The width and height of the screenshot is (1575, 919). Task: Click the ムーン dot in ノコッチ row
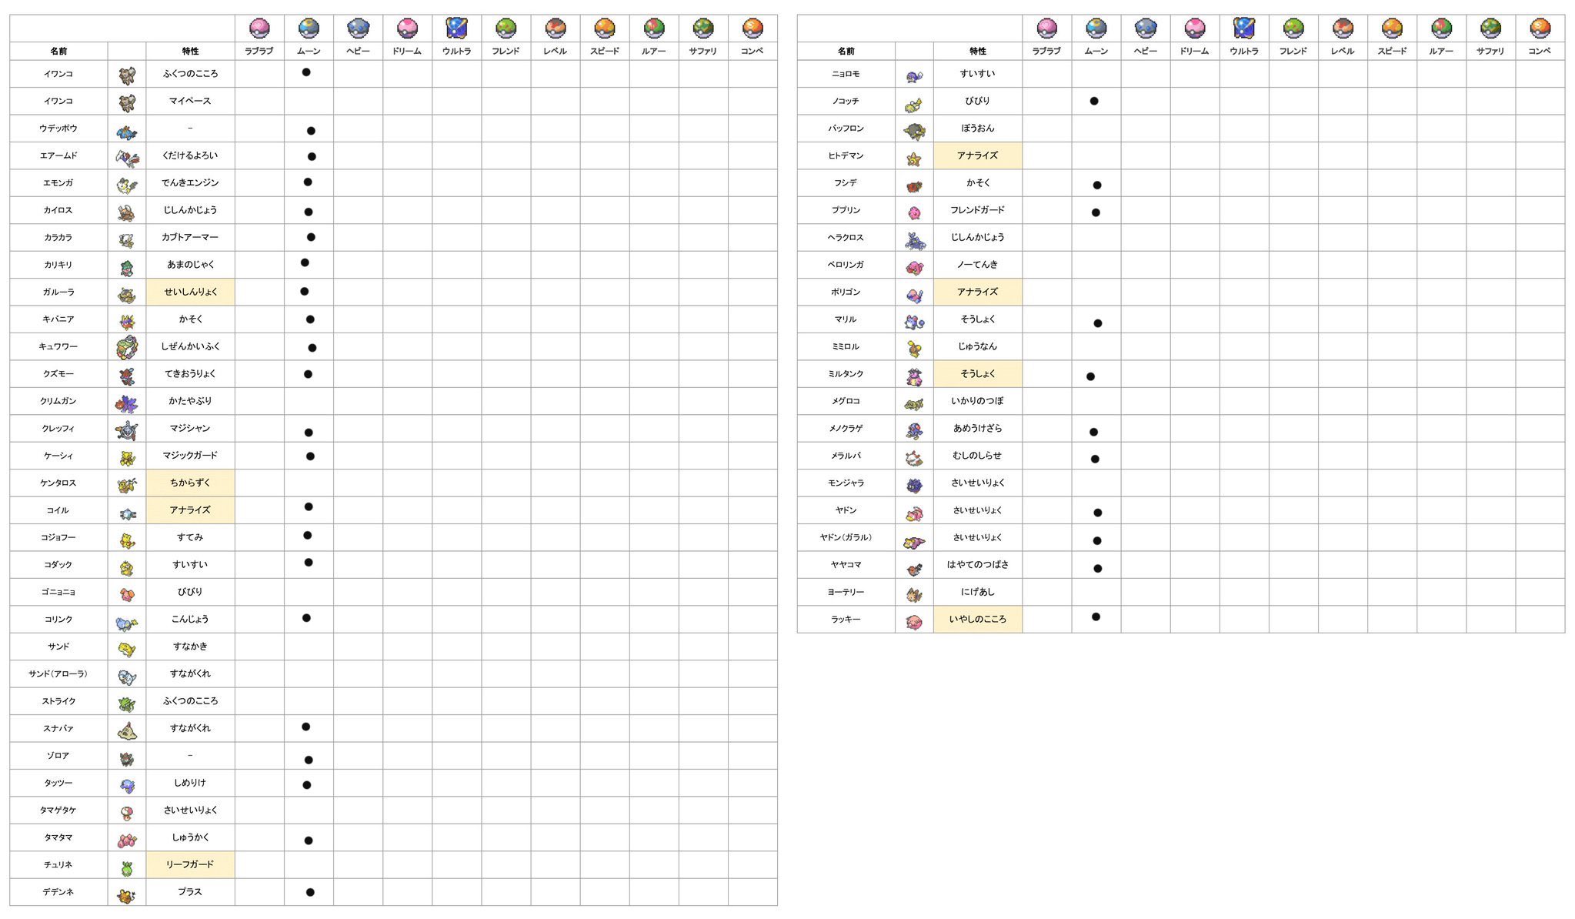click(1094, 101)
